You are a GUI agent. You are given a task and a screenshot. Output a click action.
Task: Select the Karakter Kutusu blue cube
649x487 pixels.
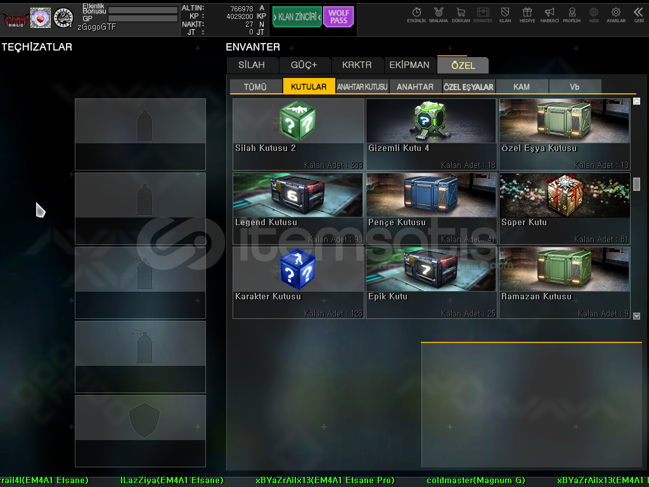pos(298,283)
